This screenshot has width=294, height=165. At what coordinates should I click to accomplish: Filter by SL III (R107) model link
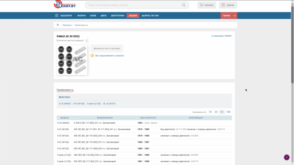click(109, 104)
